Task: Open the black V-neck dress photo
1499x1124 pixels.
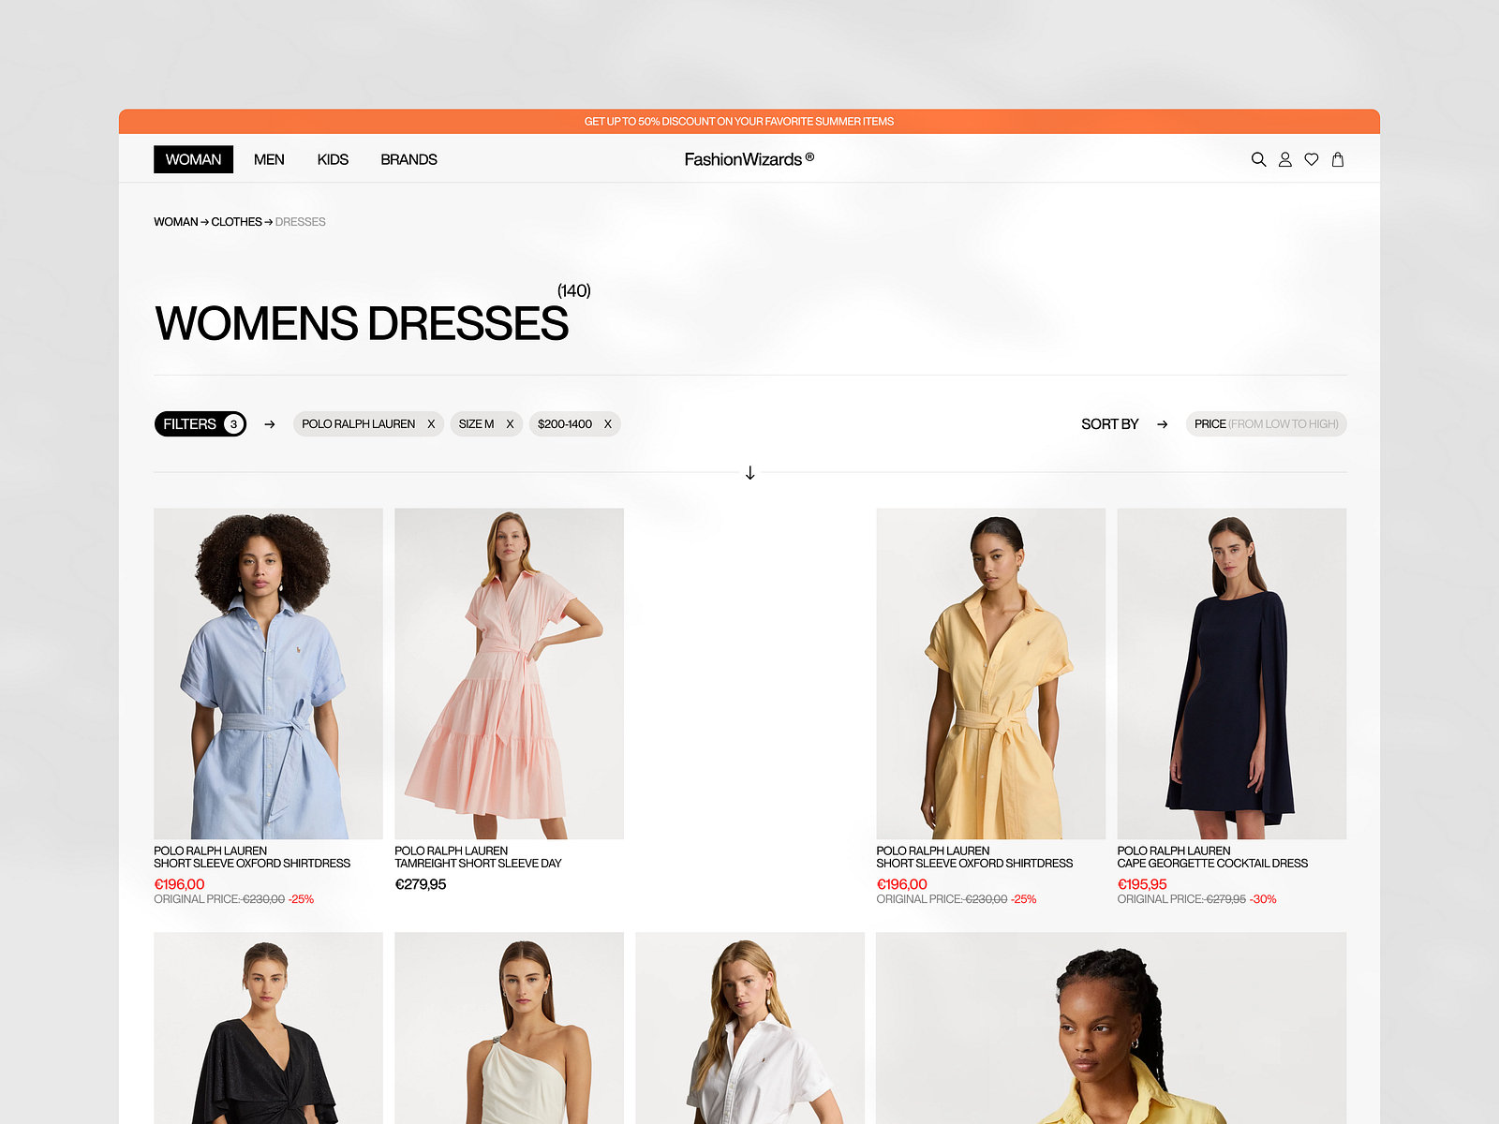Action: [268, 1028]
